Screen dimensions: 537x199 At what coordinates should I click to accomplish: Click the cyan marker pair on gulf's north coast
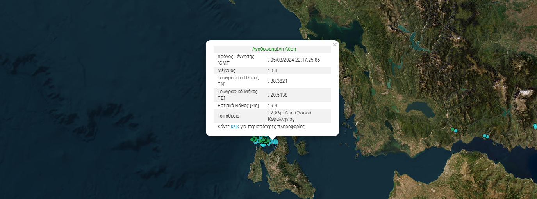click(x=485, y=136)
